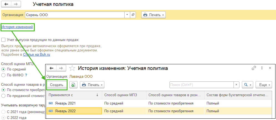Select the По ФИФО radio button
276x120 pixels.
[x=3, y=75]
